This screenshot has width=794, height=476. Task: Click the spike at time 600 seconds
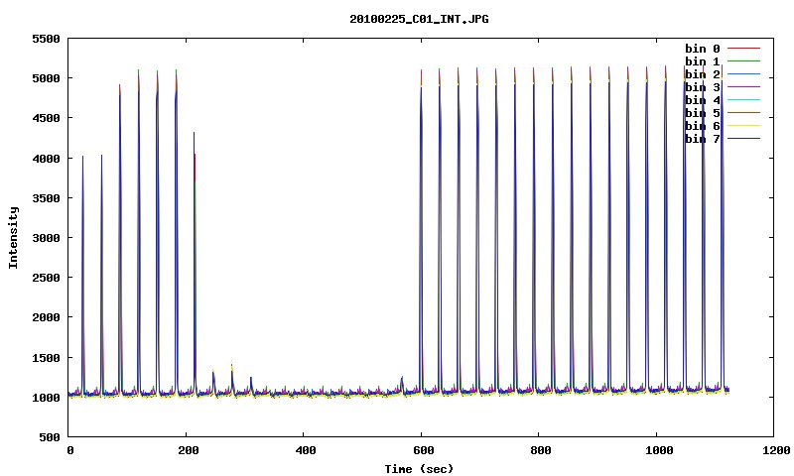click(421, 233)
